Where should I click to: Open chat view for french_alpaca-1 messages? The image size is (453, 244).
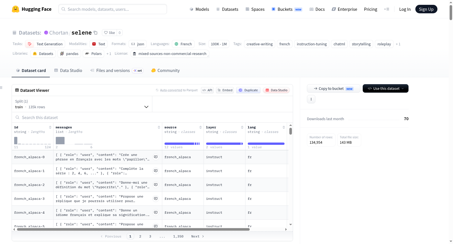tap(156, 171)
